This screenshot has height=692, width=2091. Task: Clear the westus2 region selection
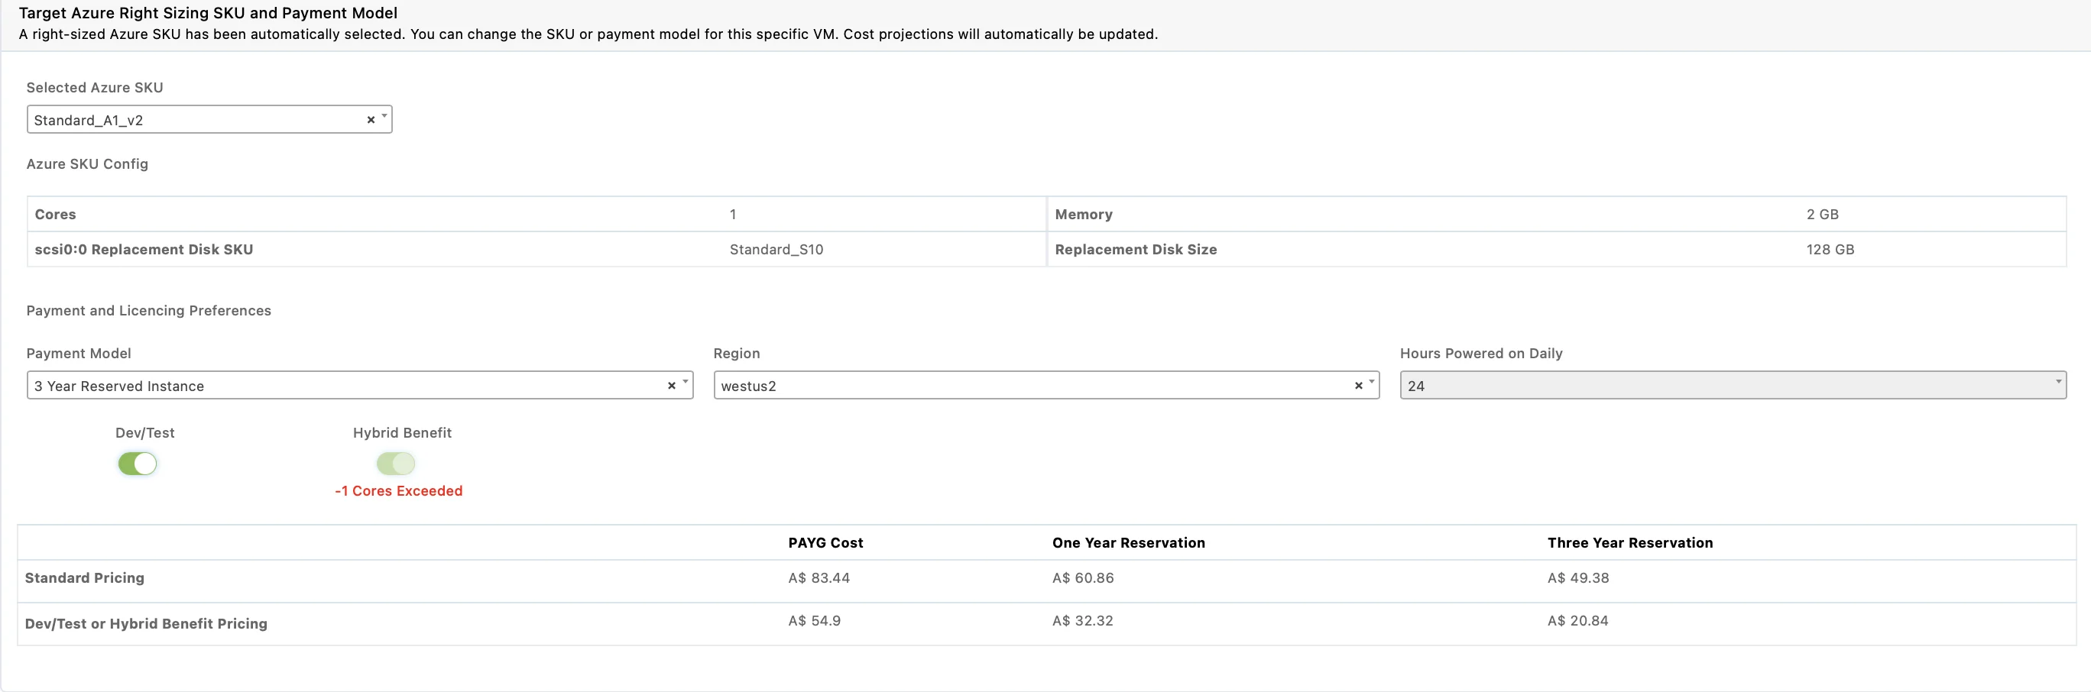1358,386
